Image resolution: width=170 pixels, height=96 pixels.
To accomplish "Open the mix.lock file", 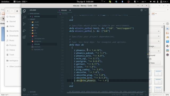I will (x=37, y=47).
